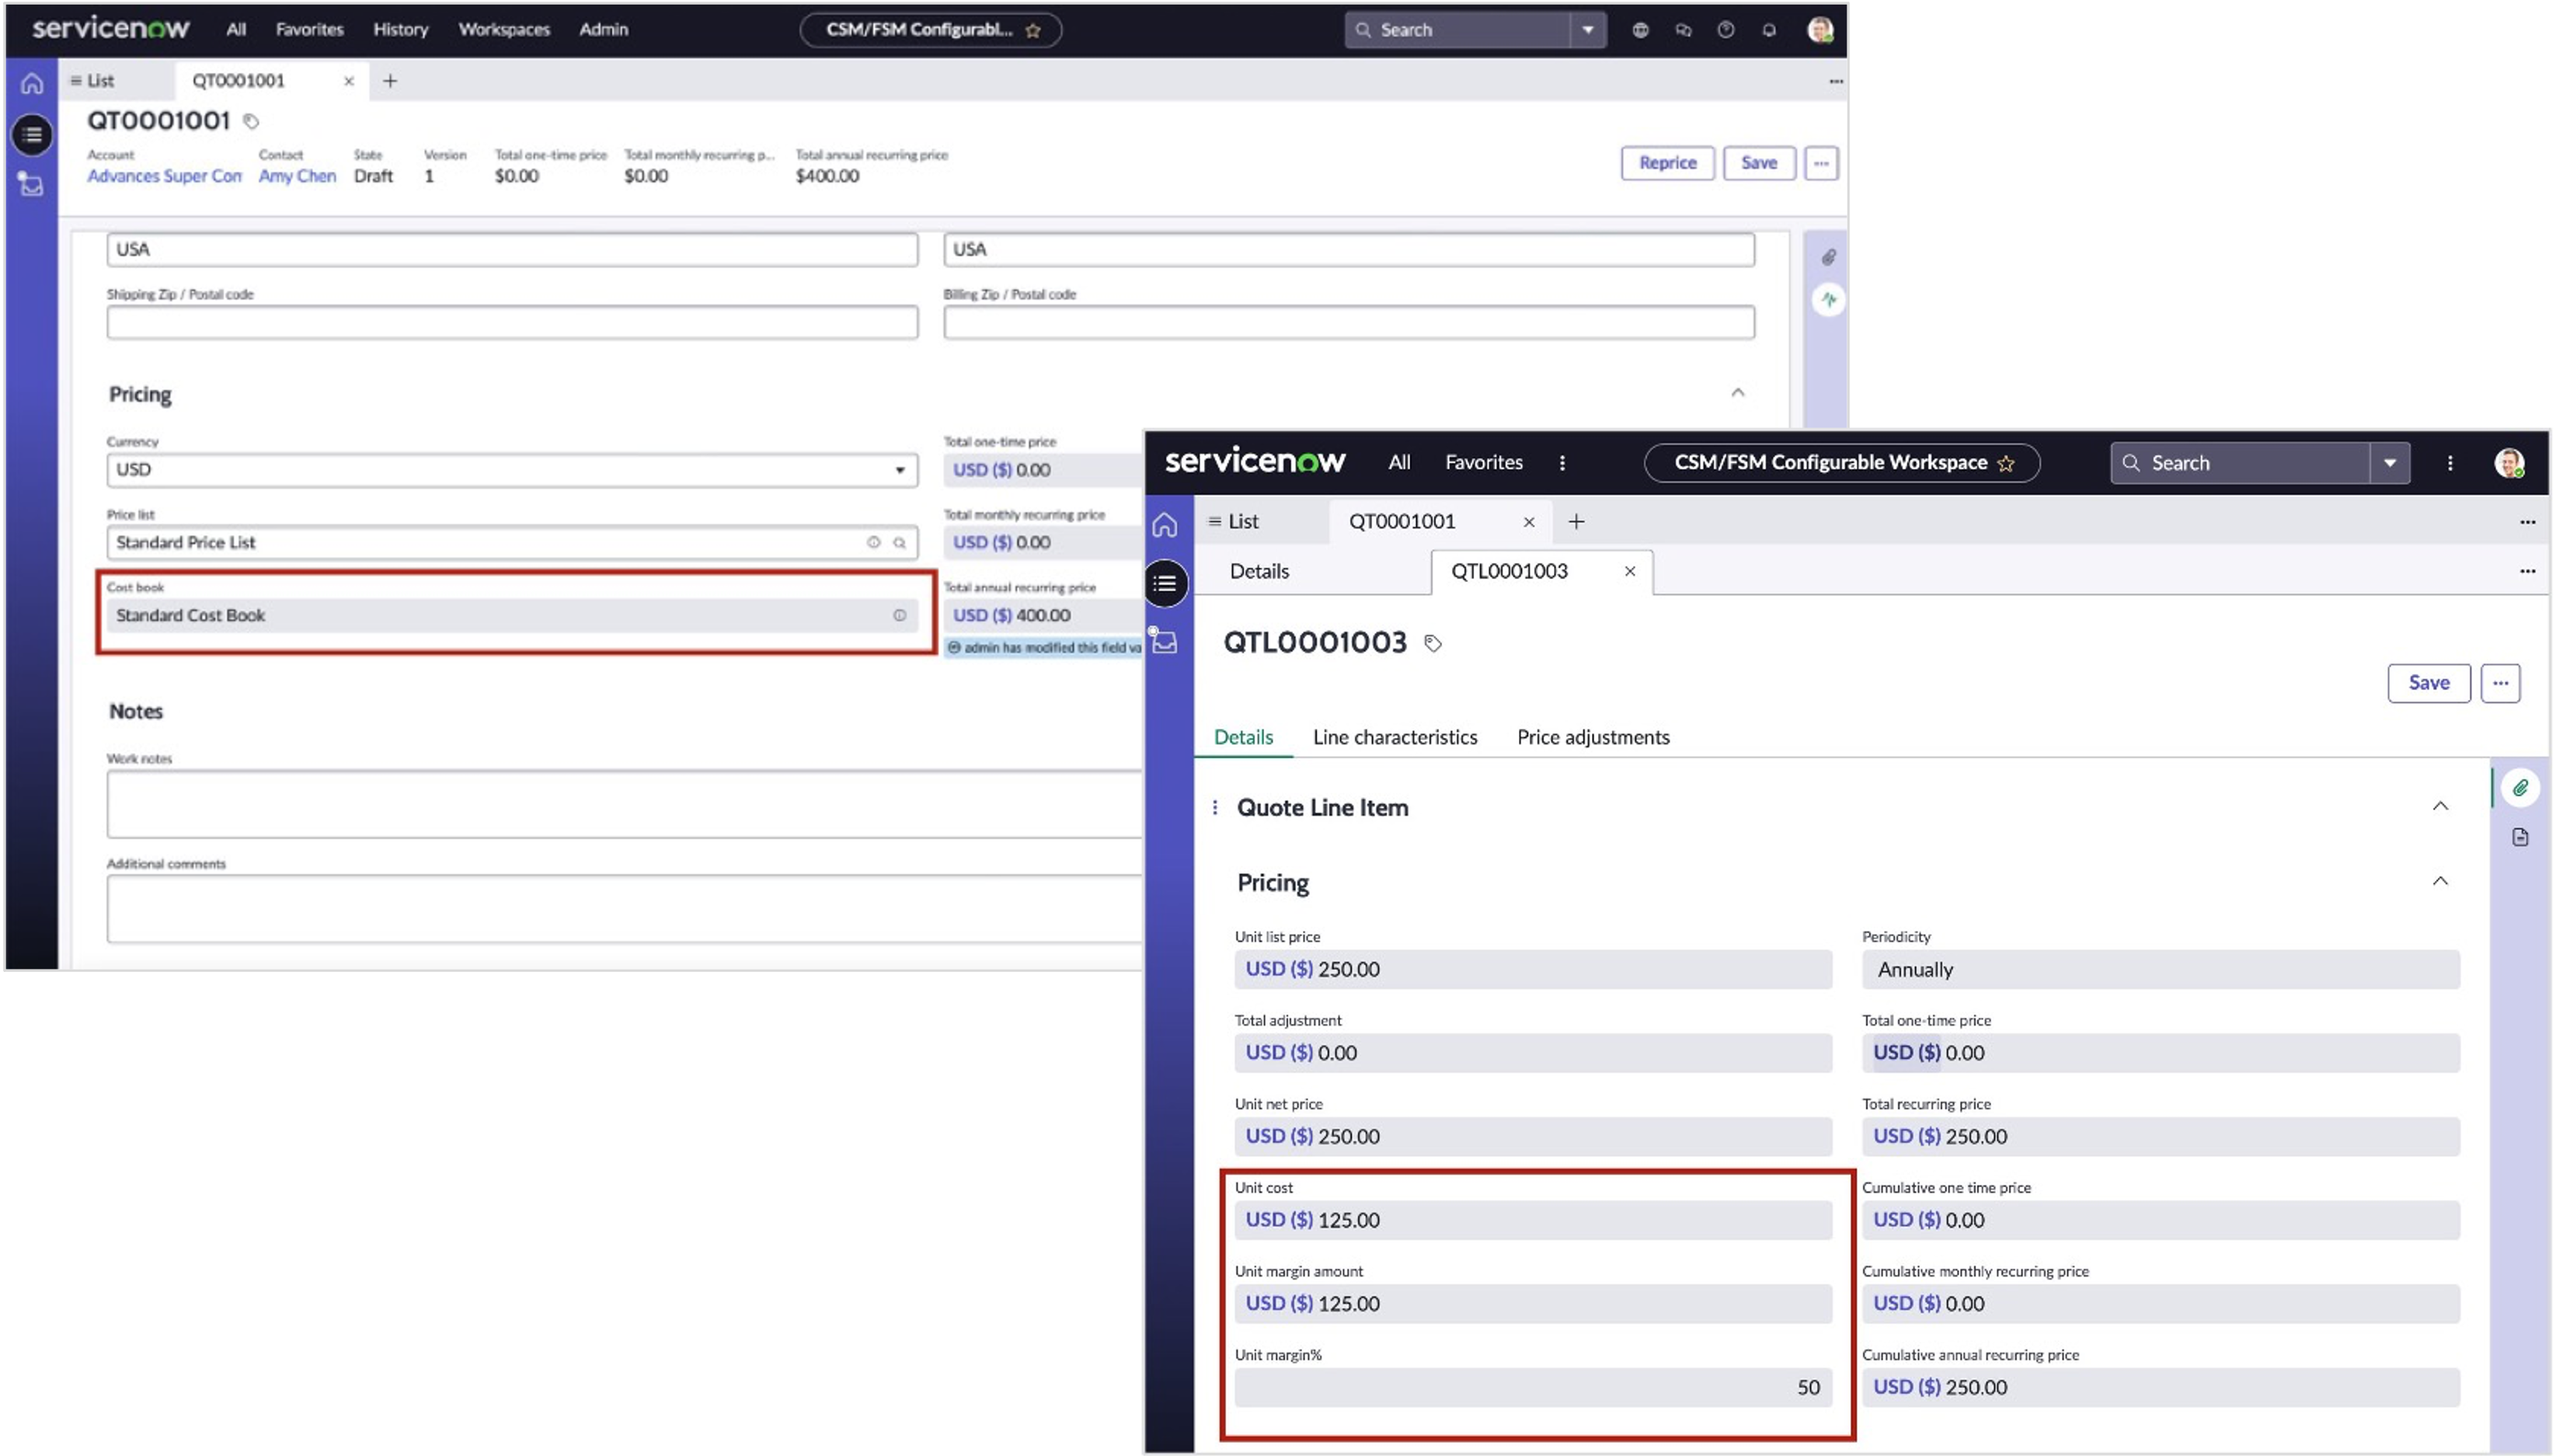Open the list icon in the back quote window sidebar
2556x1456 pixels.
point(32,134)
